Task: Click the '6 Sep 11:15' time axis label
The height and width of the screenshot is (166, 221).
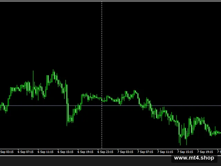Action: (x=46, y=152)
